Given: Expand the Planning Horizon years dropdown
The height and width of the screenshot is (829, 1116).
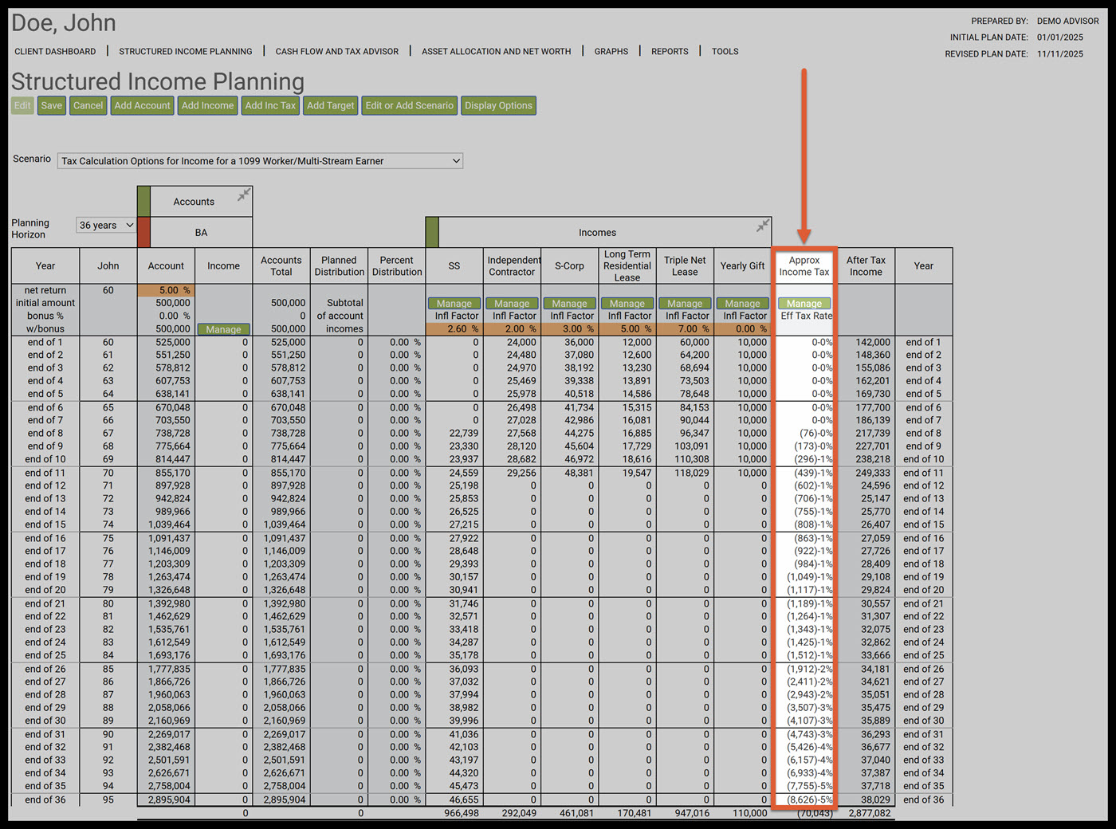Looking at the screenshot, I should 106,226.
